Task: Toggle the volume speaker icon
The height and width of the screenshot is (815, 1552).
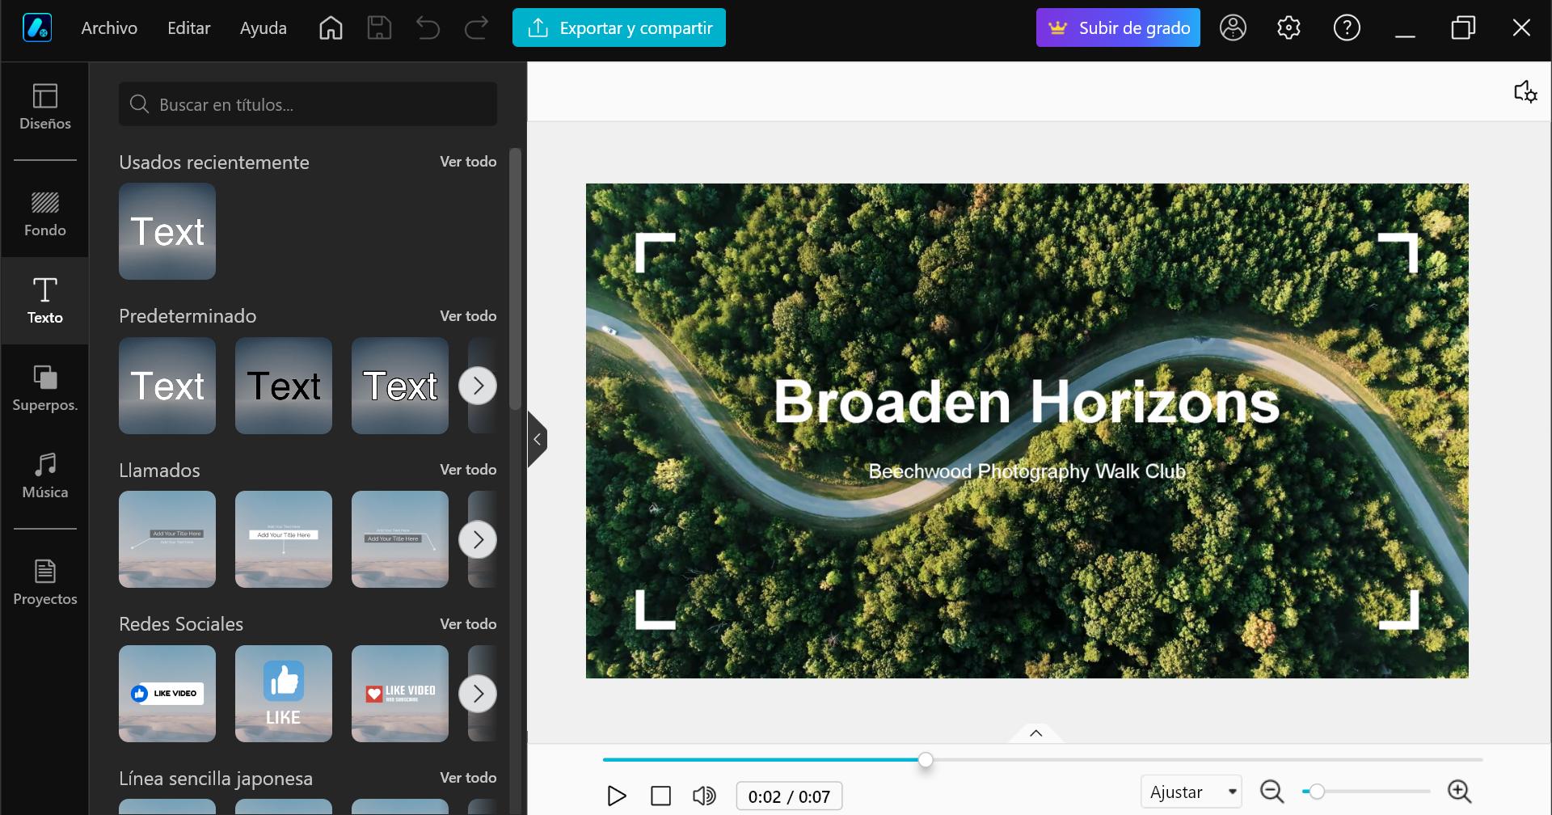Action: pos(704,796)
